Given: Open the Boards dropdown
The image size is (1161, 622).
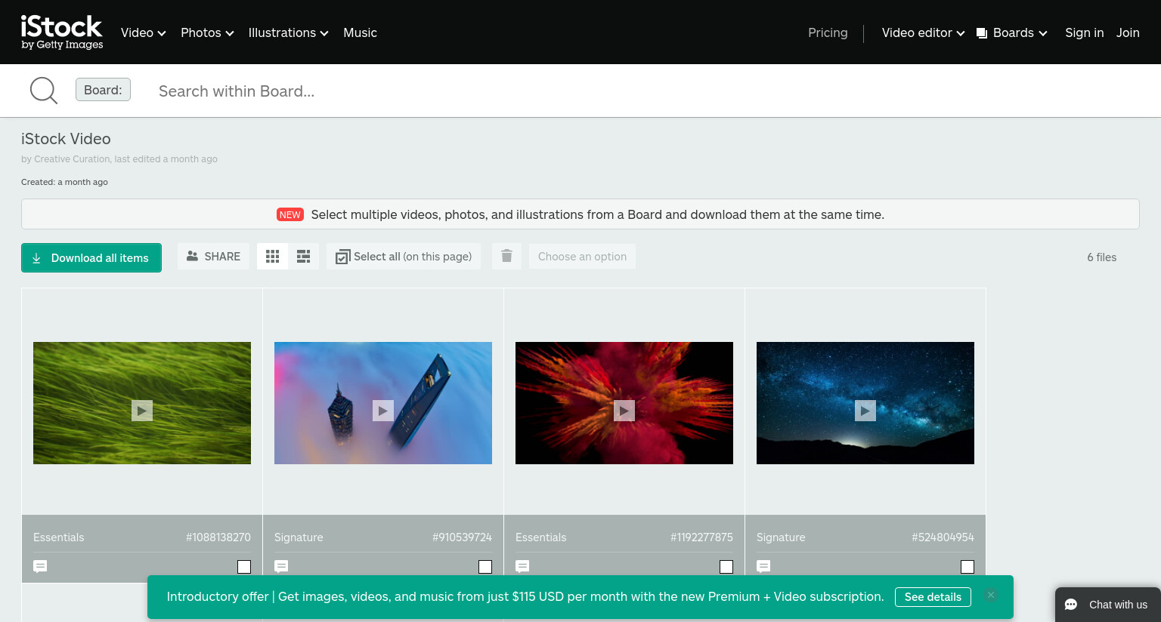Looking at the screenshot, I should (1011, 32).
